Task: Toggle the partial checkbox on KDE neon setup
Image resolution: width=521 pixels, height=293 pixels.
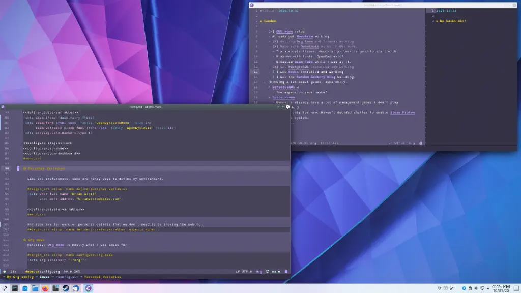Action: (271, 31)
